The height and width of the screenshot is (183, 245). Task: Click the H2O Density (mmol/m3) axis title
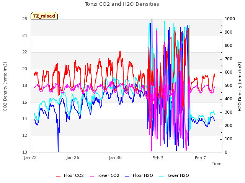[240, 87]
